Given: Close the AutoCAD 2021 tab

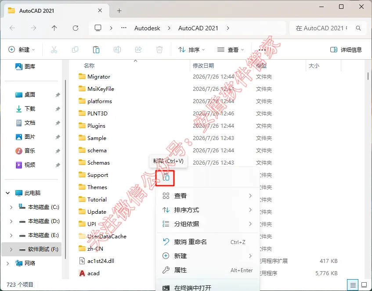Looking at the screenshot, I should (x=100, y=11).
